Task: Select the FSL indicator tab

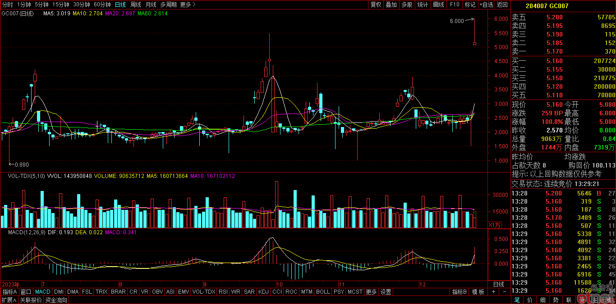Action: [x=87, y=292]
